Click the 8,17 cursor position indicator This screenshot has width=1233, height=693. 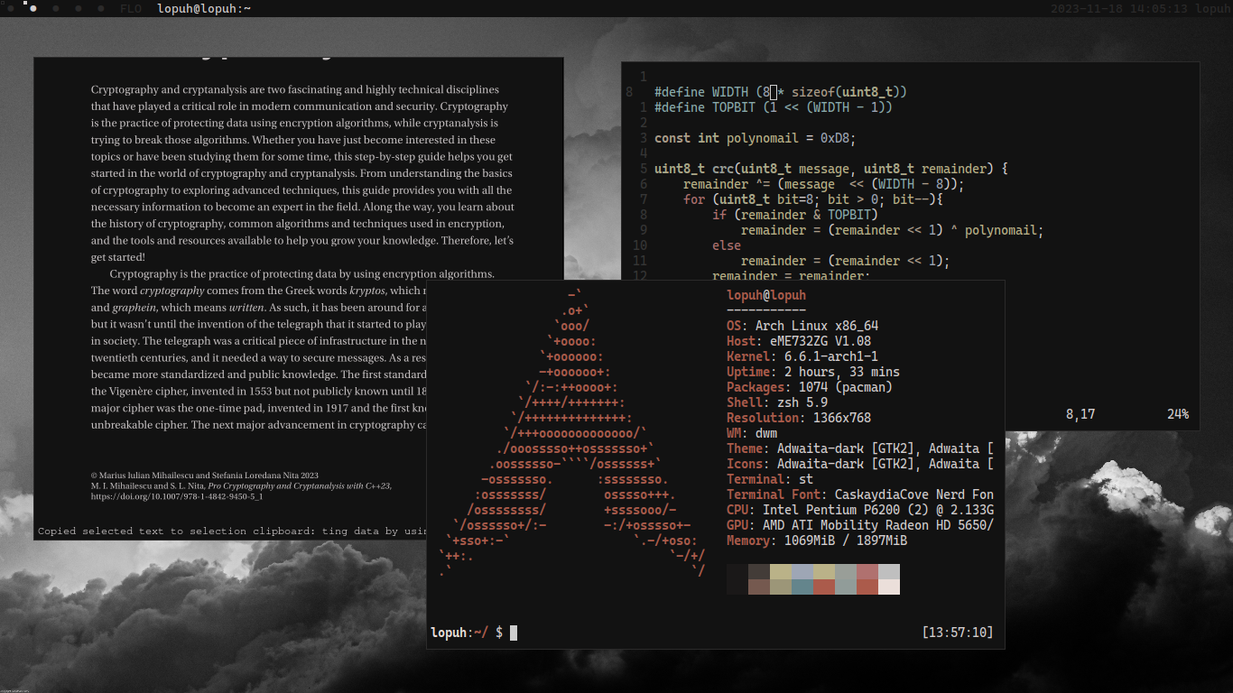(x=1079, y=413)
